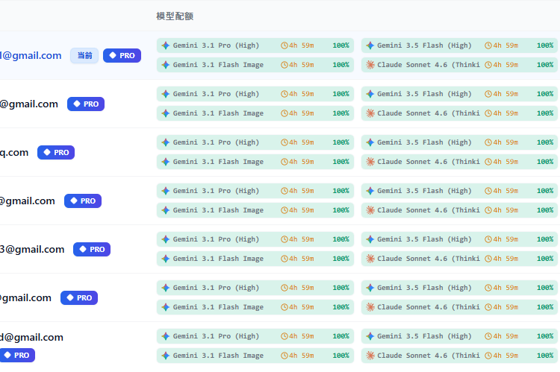Click Claude Sonnet icon in d@gmail.com row

(370, 356)
